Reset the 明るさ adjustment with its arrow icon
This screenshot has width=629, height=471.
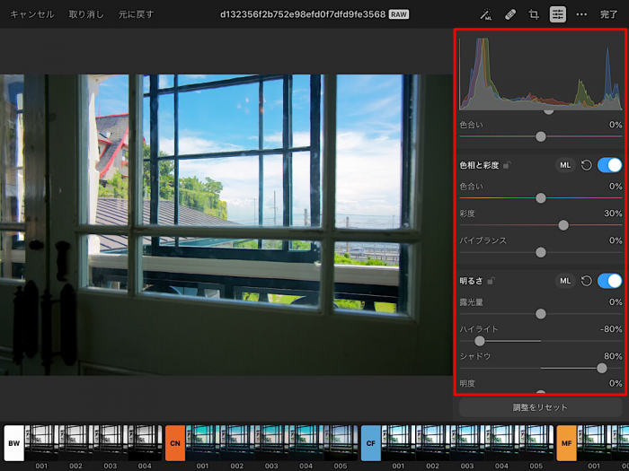click(x=586, y=281)
